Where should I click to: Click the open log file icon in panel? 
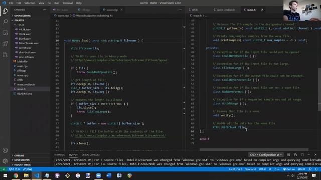click(x=302, y=155)
